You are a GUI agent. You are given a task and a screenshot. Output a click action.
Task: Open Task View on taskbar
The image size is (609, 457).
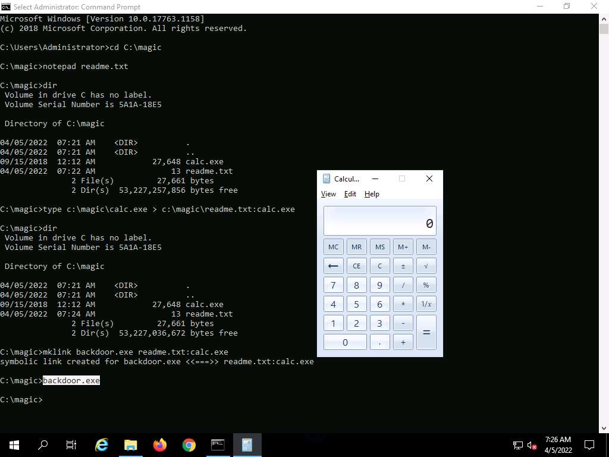click(x=71, y=445)
